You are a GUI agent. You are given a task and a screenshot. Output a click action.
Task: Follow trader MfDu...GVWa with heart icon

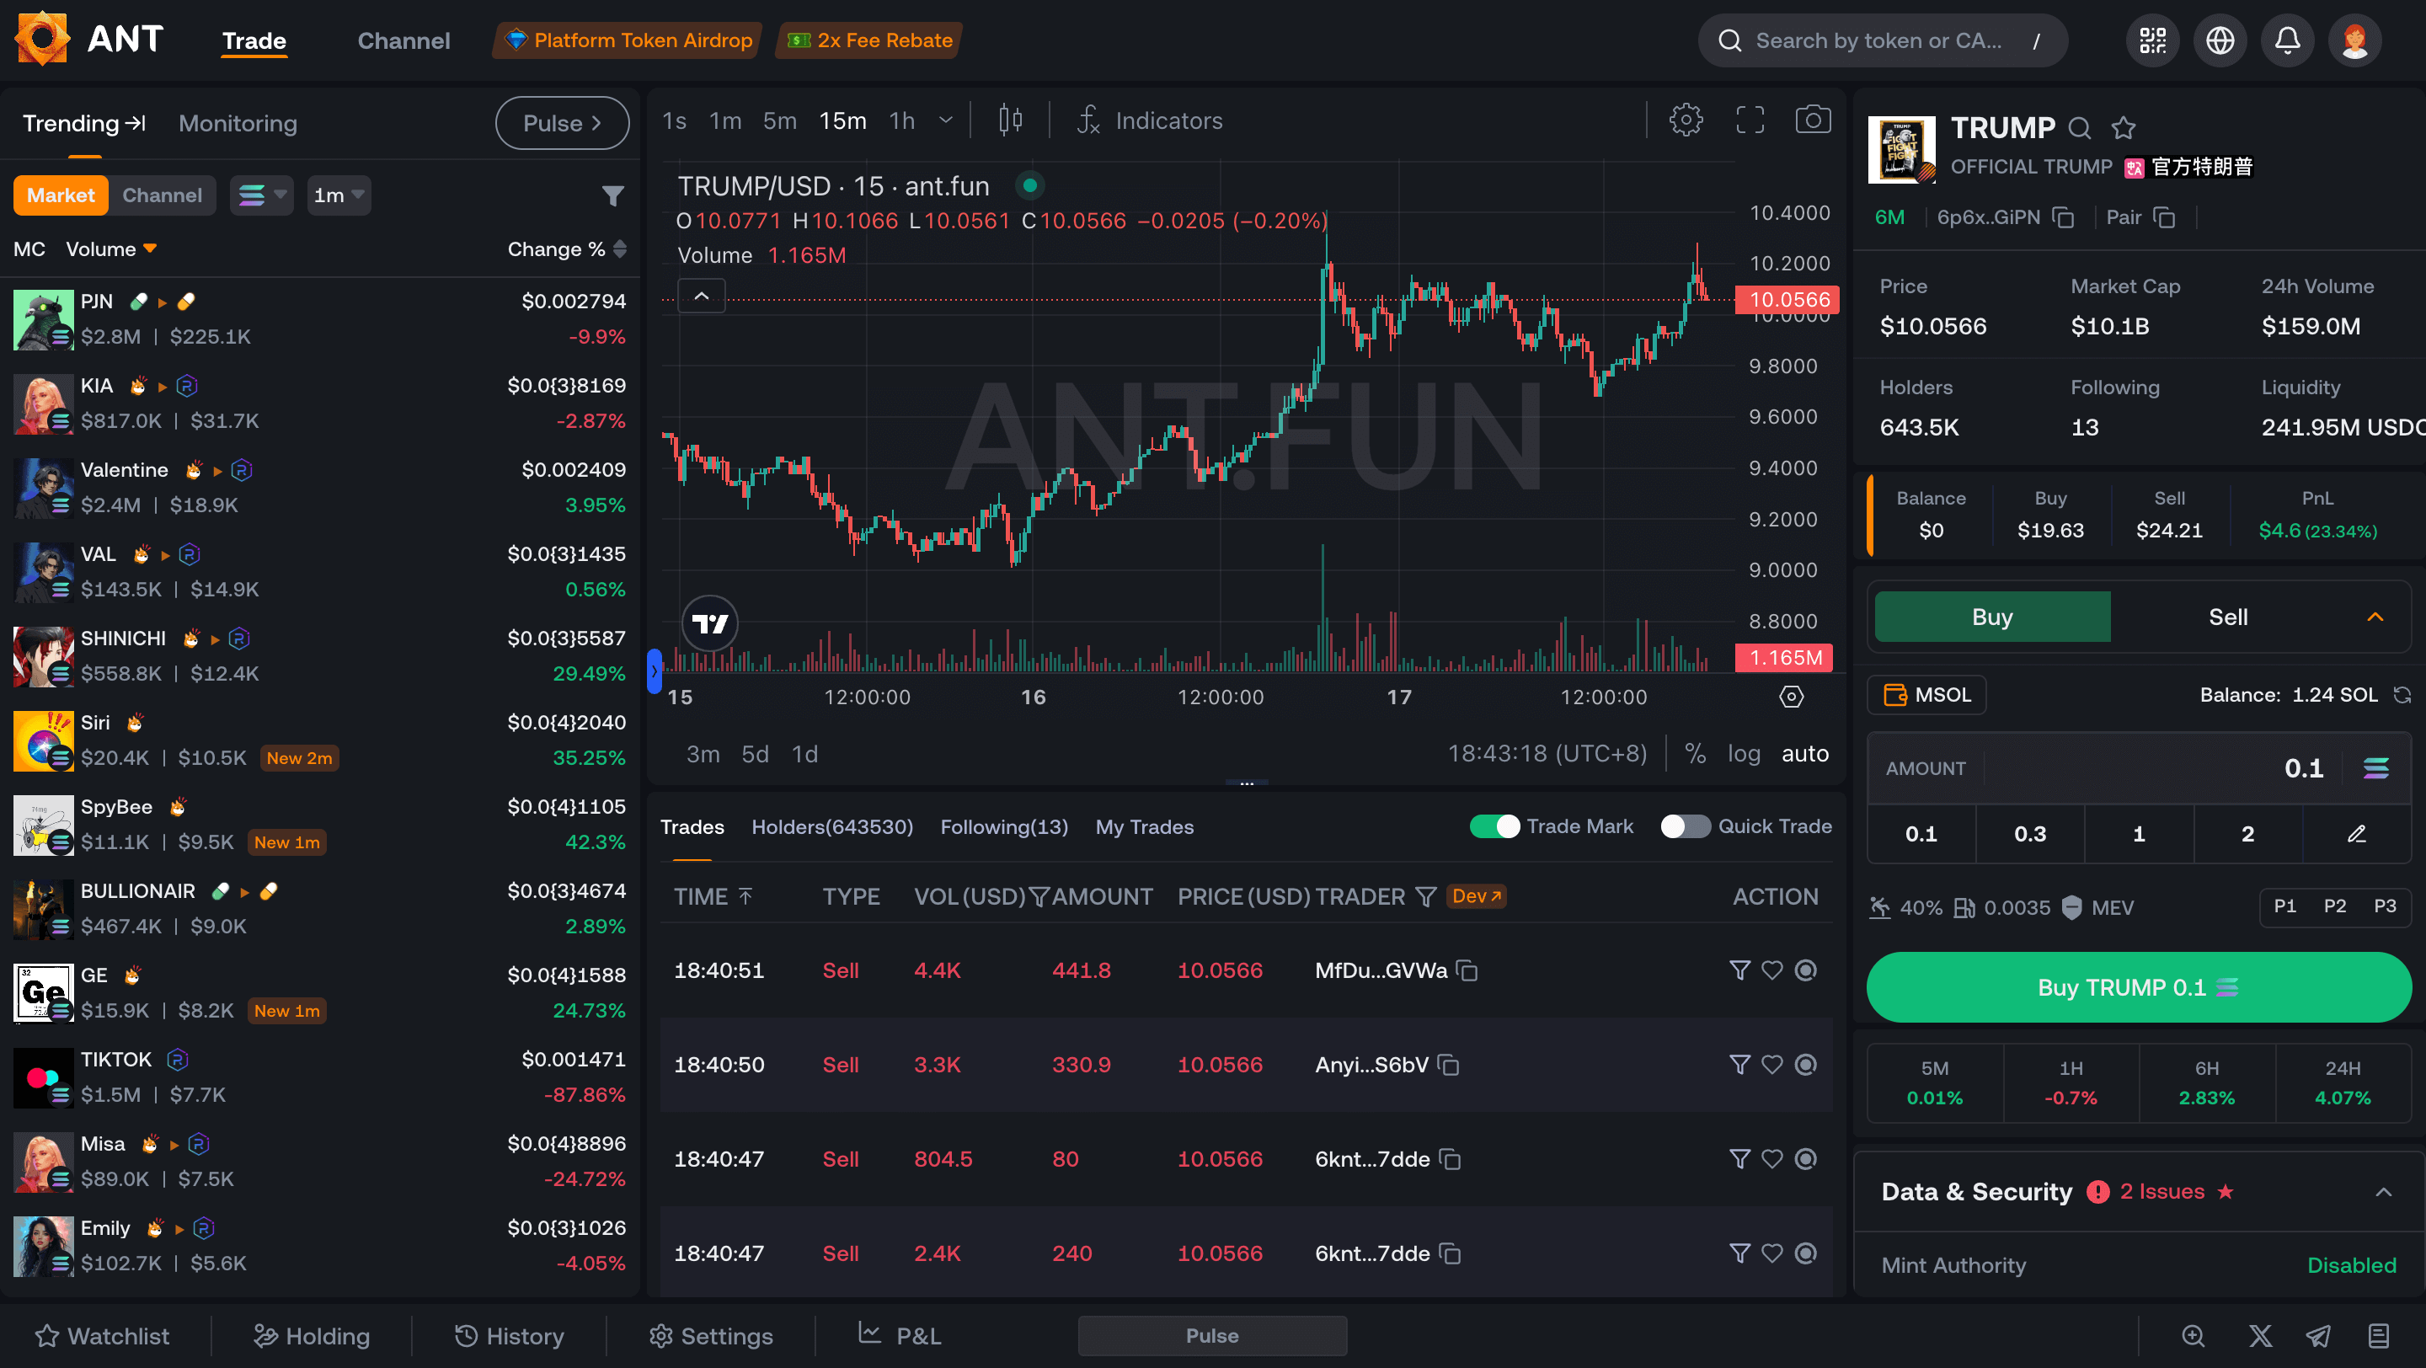point(1772,970)
